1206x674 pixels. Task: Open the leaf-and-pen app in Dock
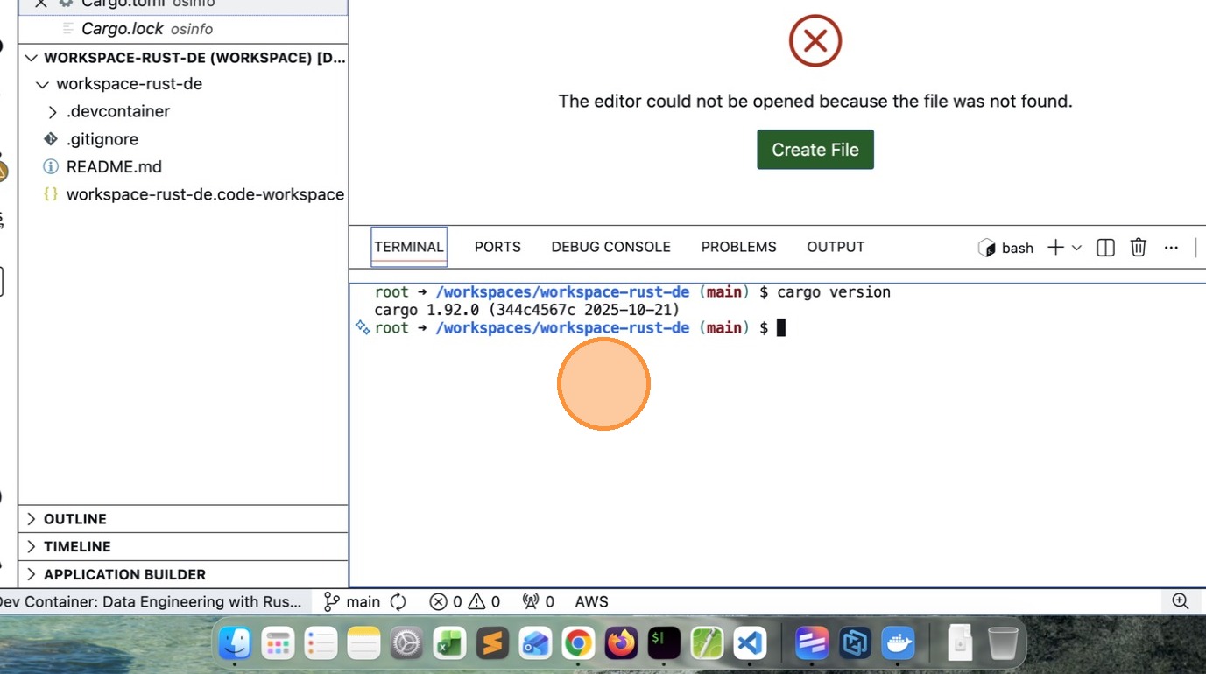707,644
